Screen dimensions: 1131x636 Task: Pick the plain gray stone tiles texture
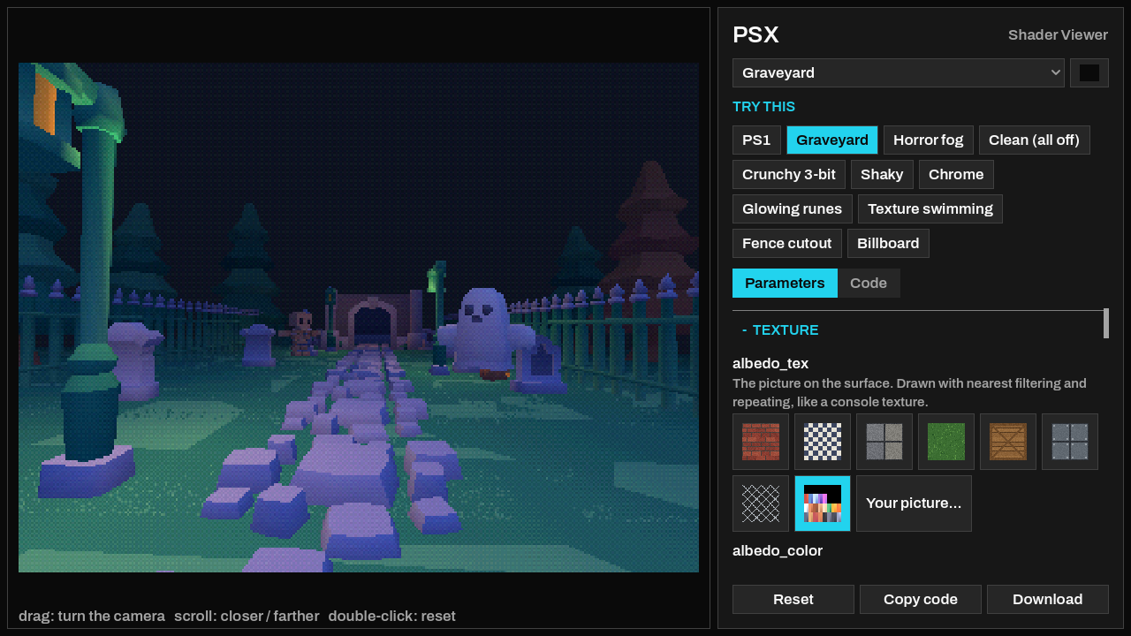point(884,442)
